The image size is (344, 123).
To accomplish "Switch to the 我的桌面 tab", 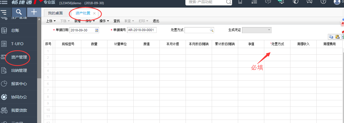I will [55, 13].
